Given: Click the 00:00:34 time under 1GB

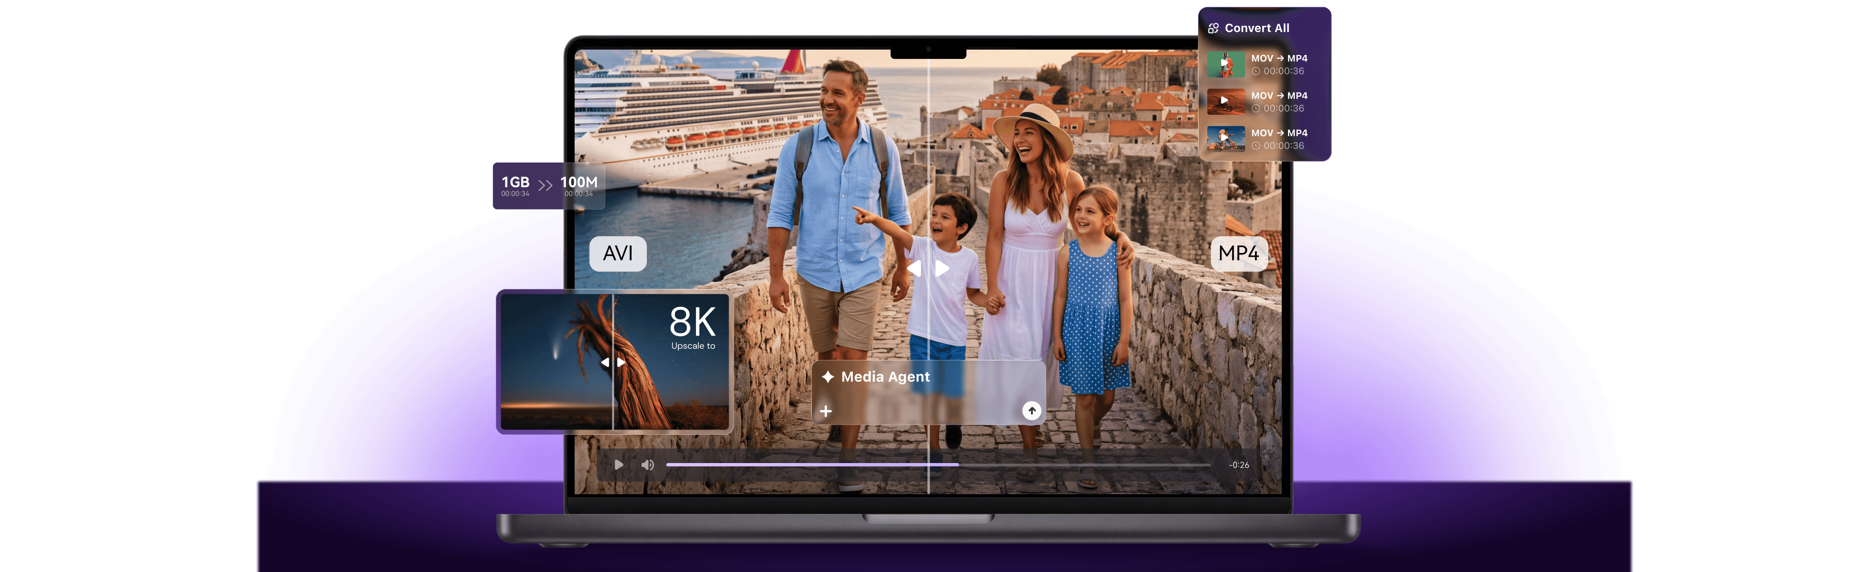Looking at the screenshot, I should (x=515, y=194).
